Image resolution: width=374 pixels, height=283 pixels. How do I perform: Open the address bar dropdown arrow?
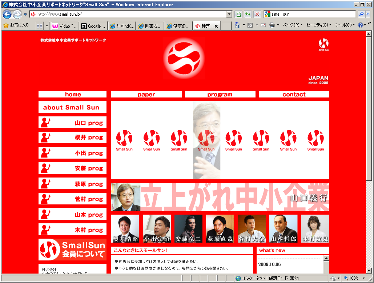229,14
